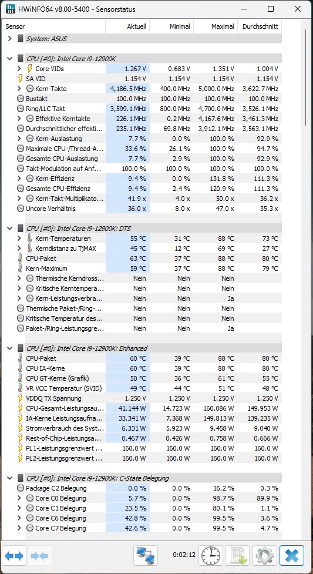This screenshot has width=313, height=574.
Task: Open the network monitoring computers icon
Action: pyautogui.click(x=146, y=556)
